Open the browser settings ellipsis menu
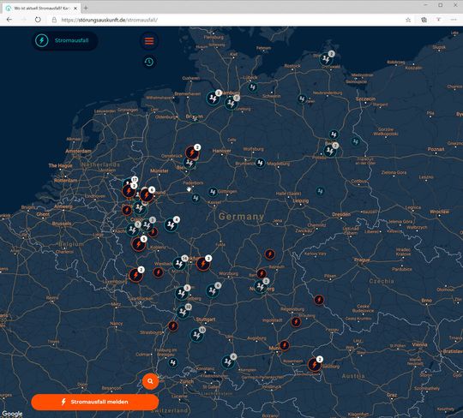Viewport: 463px width, 418px height. tap(454, 20)
